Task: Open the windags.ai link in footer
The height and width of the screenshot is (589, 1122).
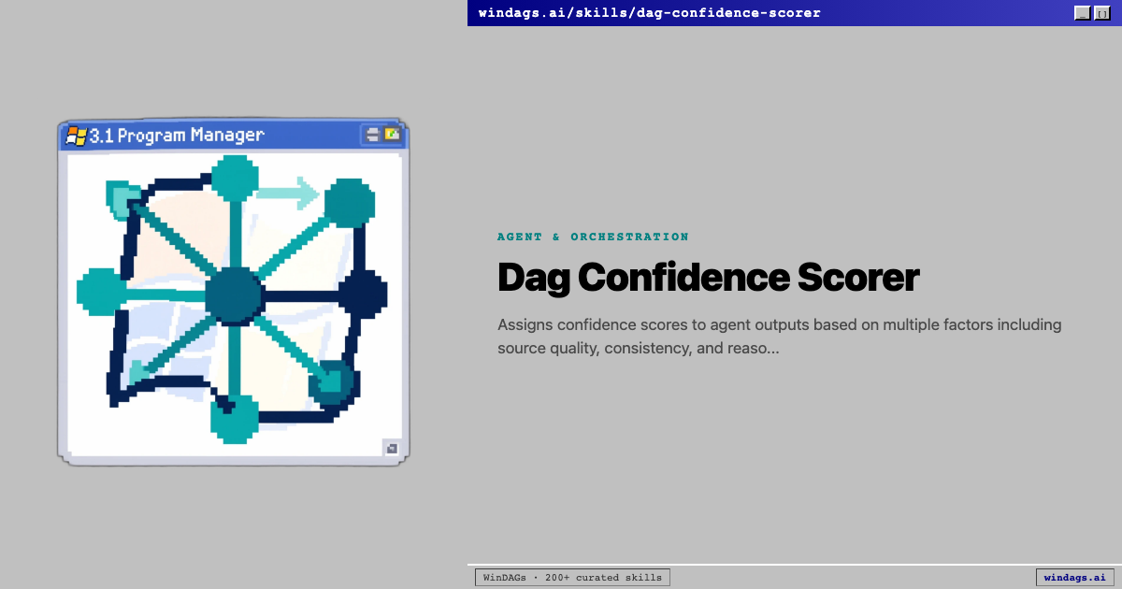Action: point(1074,578)
